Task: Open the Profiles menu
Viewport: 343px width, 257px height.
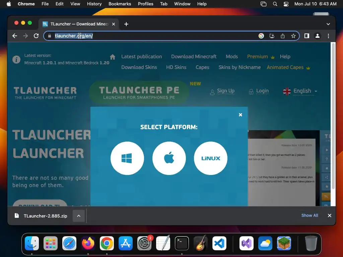Action: click(145, 4)
